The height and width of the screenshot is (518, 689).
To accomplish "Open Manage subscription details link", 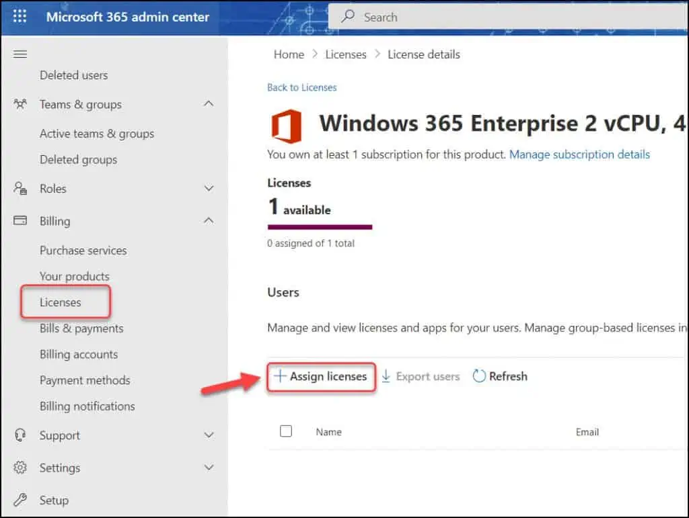I will [579, 155].
